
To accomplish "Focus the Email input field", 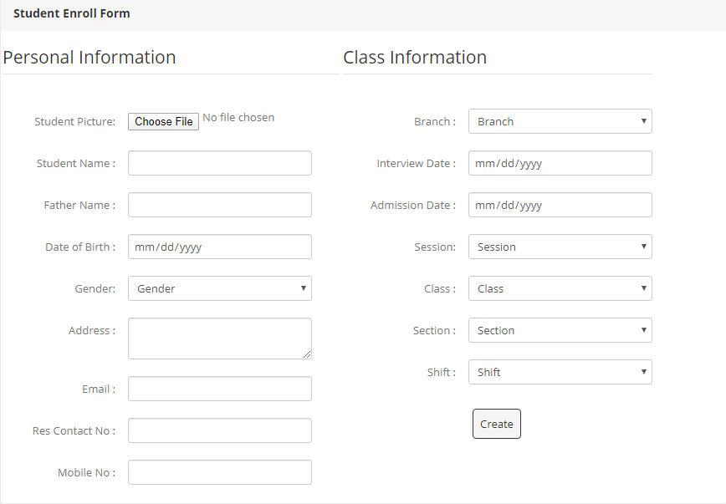I will click(x=219, y=389).
